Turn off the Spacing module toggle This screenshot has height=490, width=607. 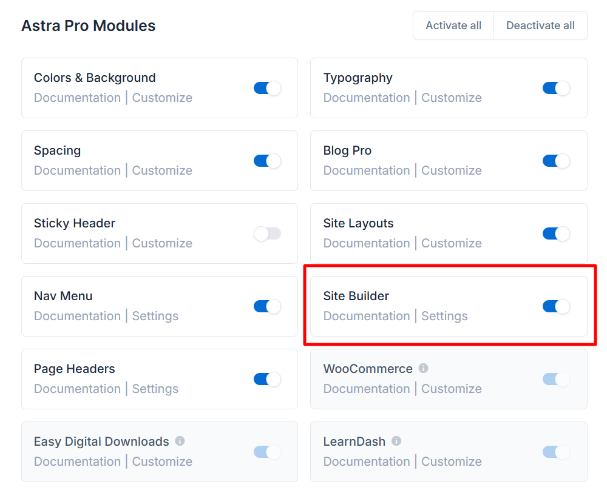tap(267, 161)
